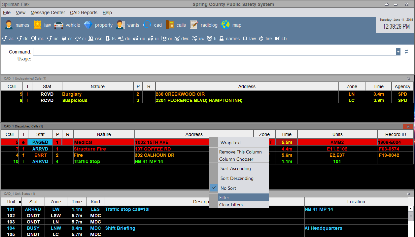Launch the cad headset icon

(x=147, y=25)
